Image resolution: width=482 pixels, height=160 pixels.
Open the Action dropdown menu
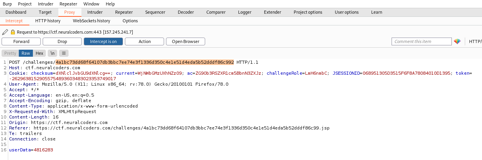pos(144,41)
